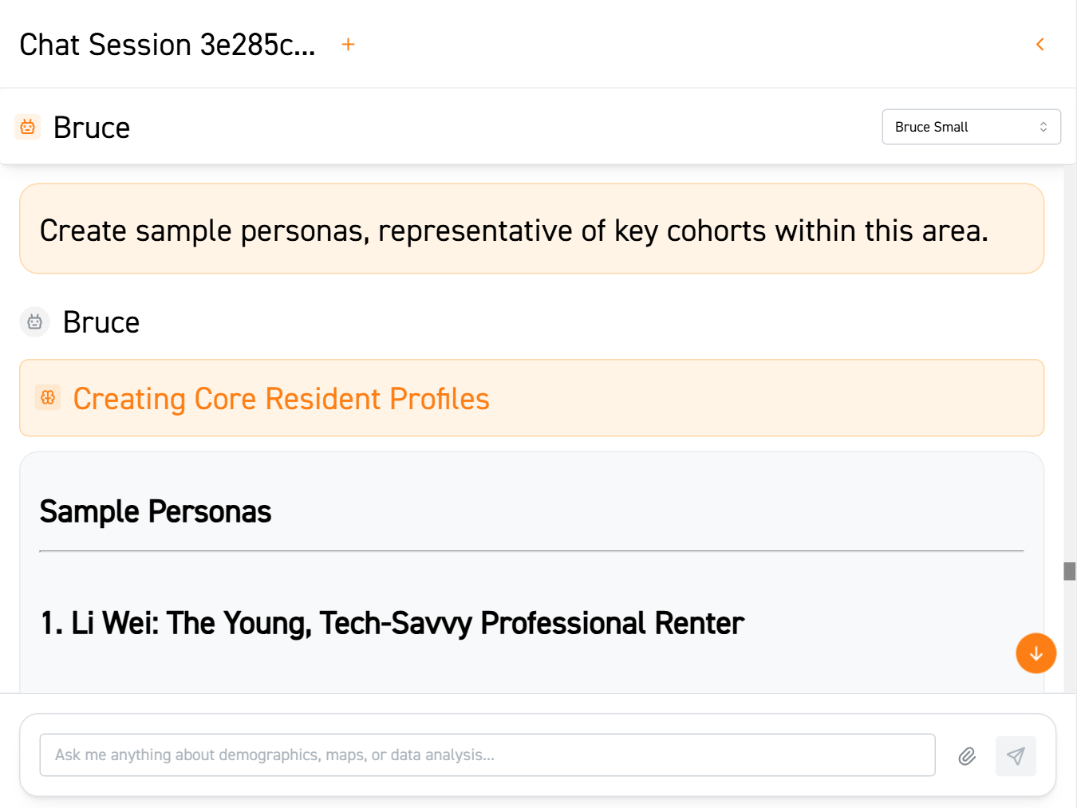Click the scrollbar thumb on the right edge
Screen dimensions: 1077x808
pos(1069,571)
